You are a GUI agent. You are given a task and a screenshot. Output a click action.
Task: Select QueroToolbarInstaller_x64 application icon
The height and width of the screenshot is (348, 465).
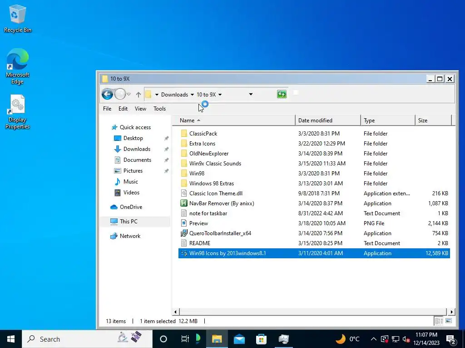pyautogui.click(x=184, y=233)
